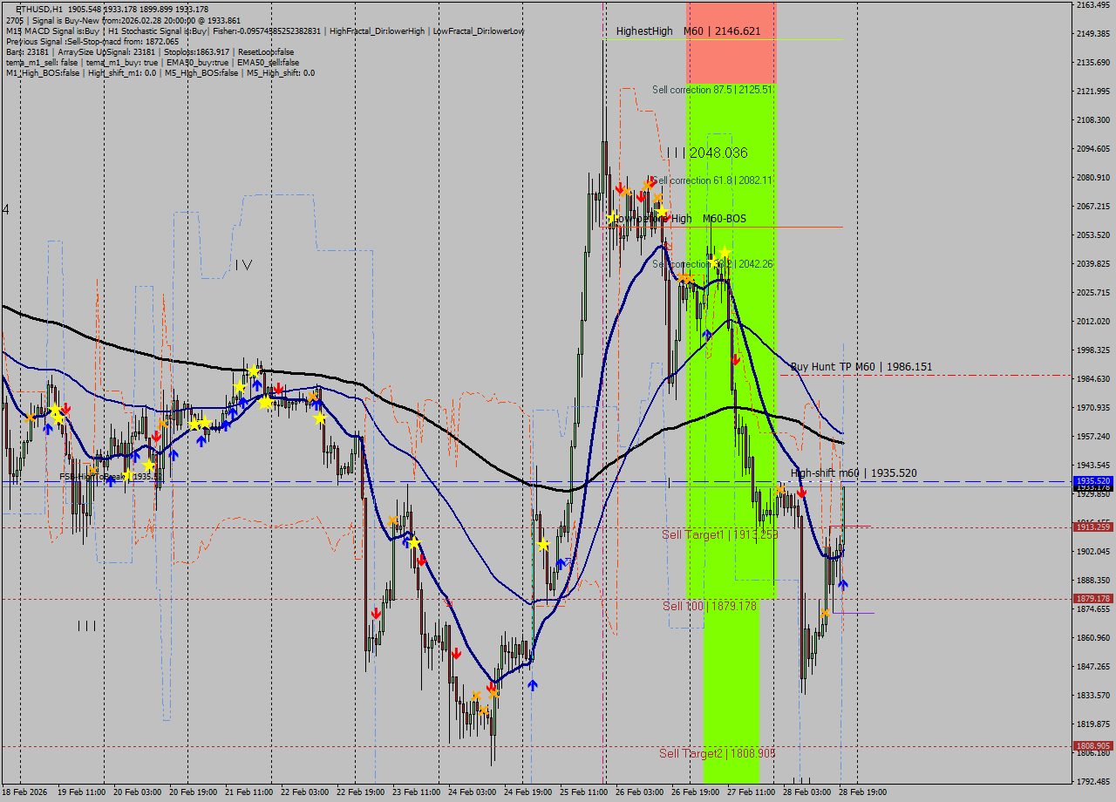The width and height of the screenshot is (1116, 802).
Task: Click the blue 1935.520 price axis tag
Action: [1092, 480]
